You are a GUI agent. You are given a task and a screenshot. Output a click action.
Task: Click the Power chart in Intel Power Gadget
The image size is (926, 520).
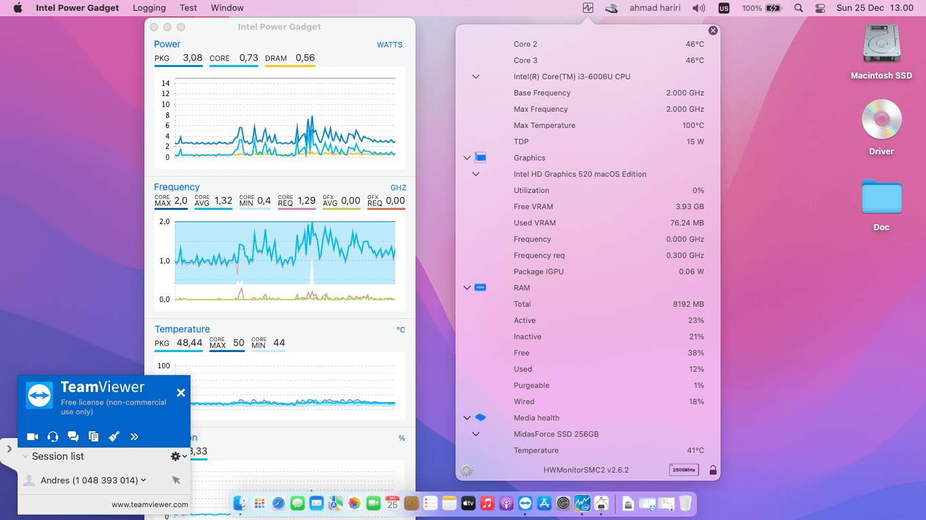point(280,118)
